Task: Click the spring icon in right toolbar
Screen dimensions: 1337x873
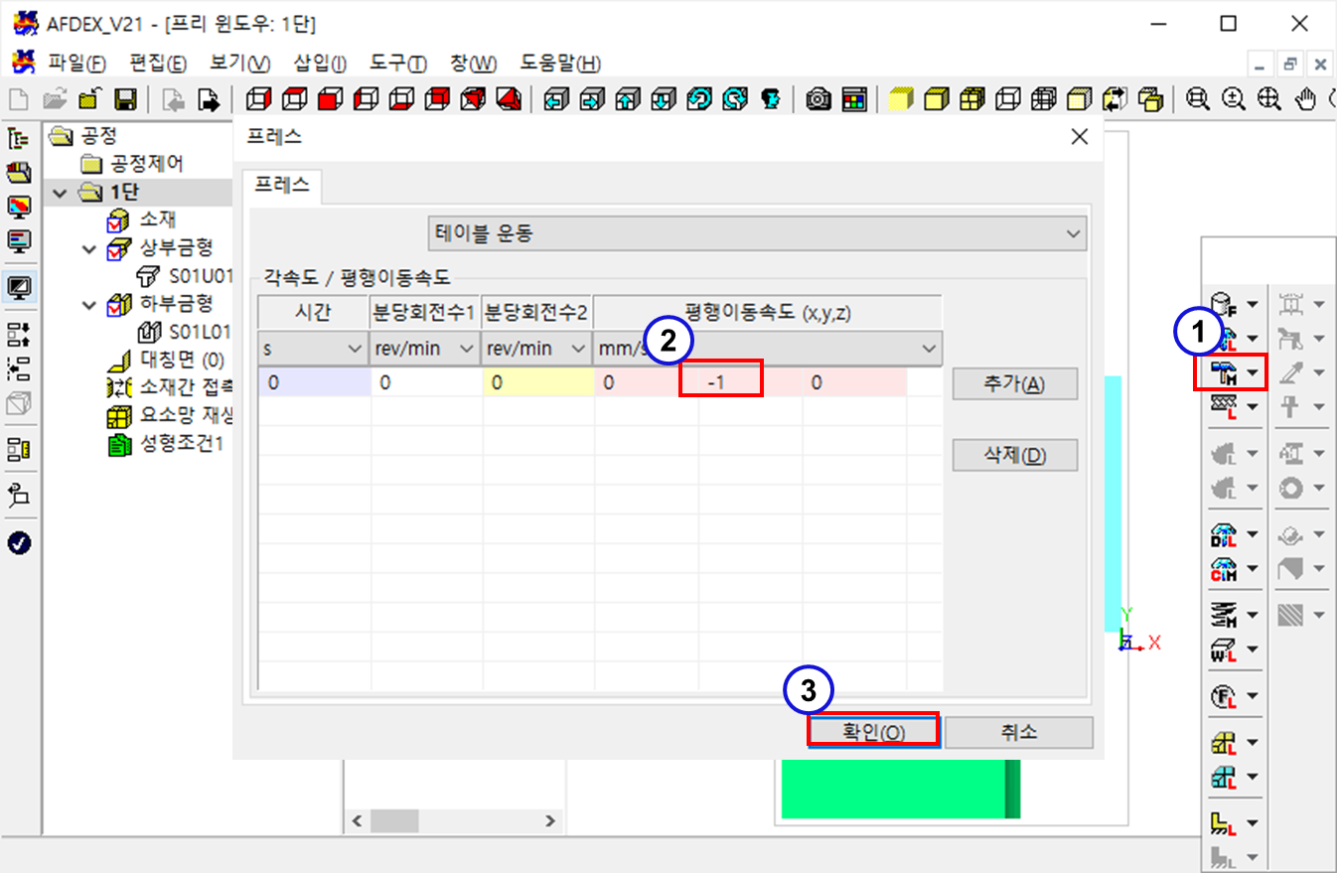Action: (x=1224, y=617)
